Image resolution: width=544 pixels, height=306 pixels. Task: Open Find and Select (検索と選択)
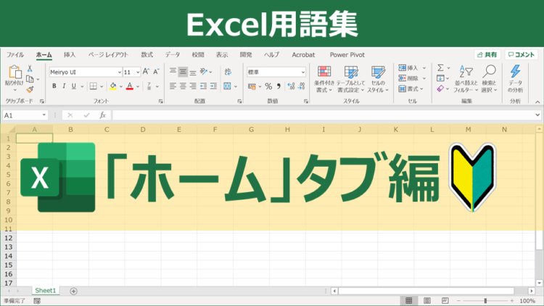click(x=489, y=79)
